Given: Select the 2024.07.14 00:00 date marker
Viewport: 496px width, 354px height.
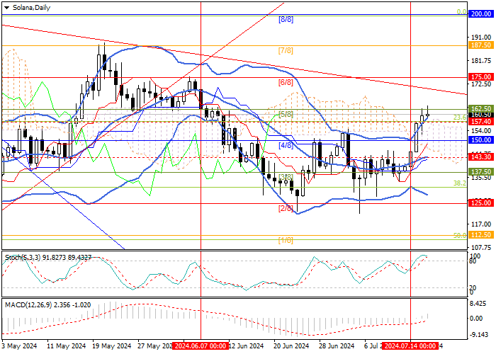Looking at the screenshot, I should (x=410, y=346).
